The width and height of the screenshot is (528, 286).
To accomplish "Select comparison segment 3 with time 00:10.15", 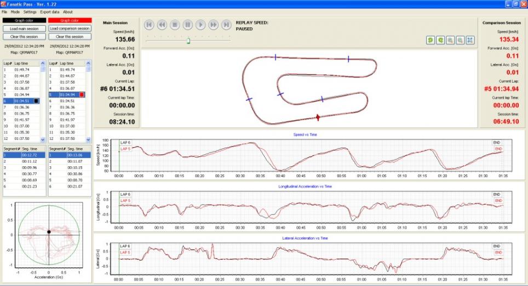I will point(70,167).
